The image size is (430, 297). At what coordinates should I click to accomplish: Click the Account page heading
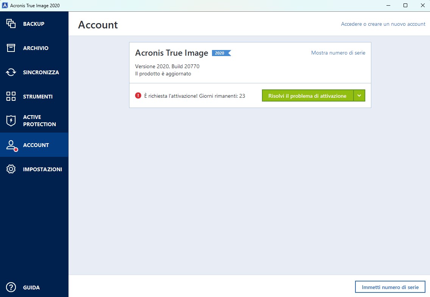pos(98,25)
